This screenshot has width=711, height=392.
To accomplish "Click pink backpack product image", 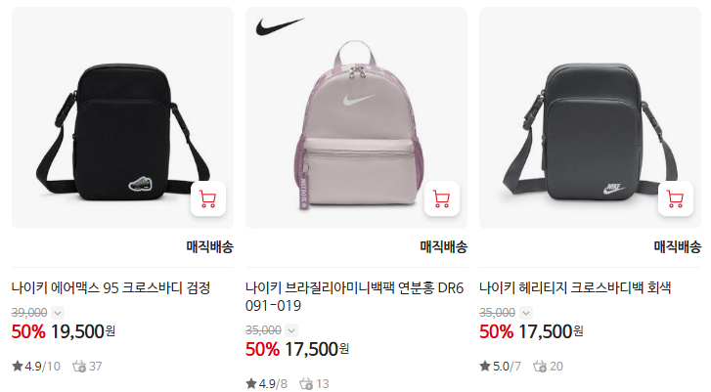I will (x=356, y=118).
